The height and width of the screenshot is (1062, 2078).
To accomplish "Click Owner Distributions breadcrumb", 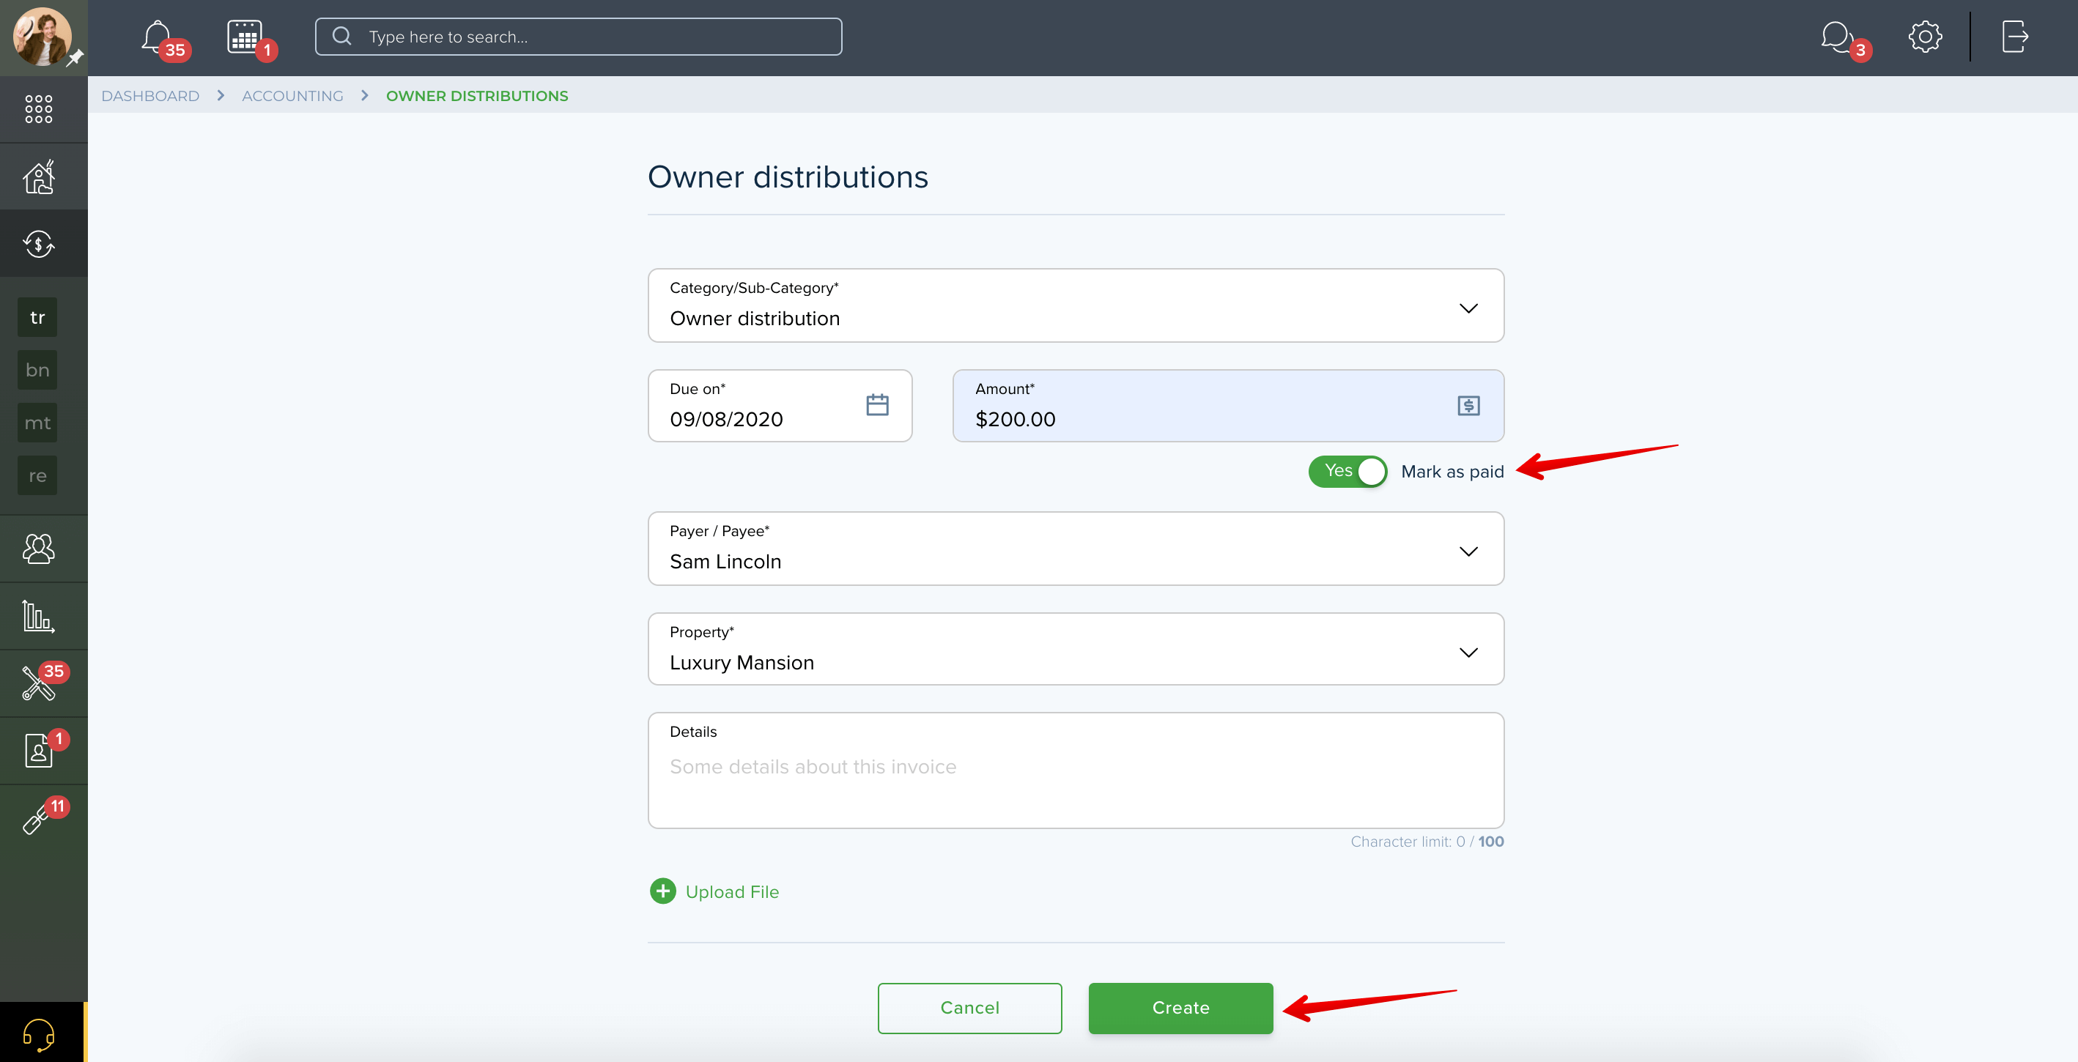I will pos(477,96).
